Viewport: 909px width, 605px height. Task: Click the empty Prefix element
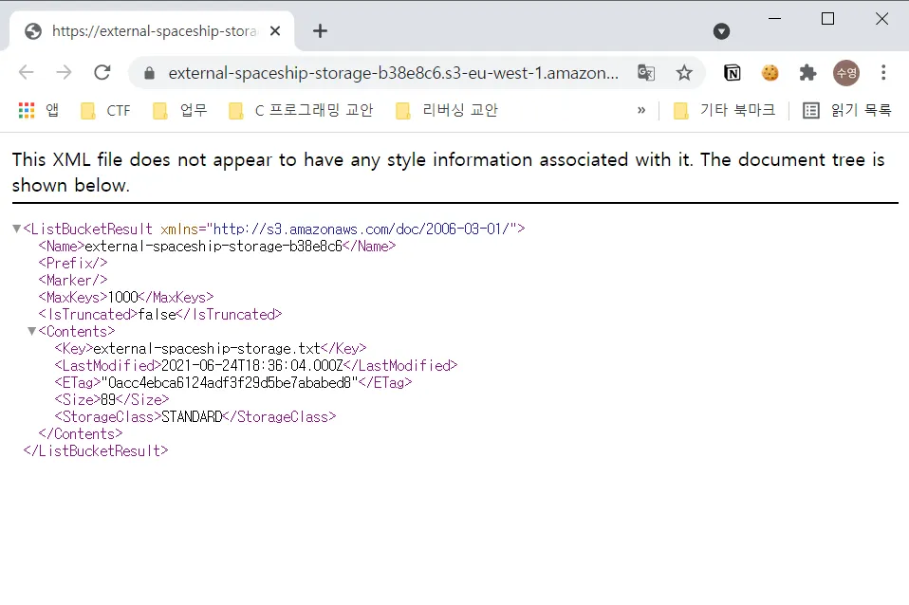coord(73,263)
